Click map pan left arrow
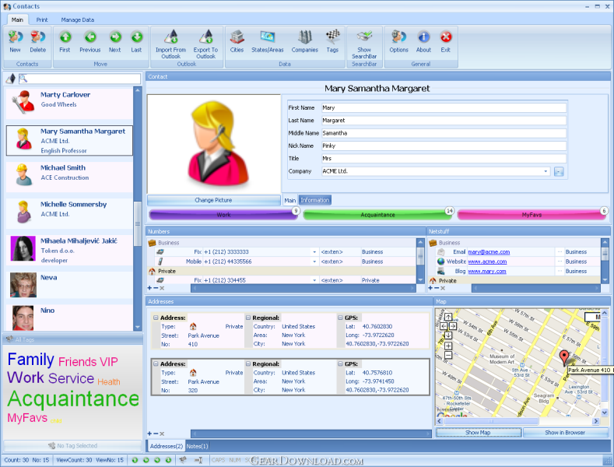This screenshot has width=614, height=467. [444, 326]
